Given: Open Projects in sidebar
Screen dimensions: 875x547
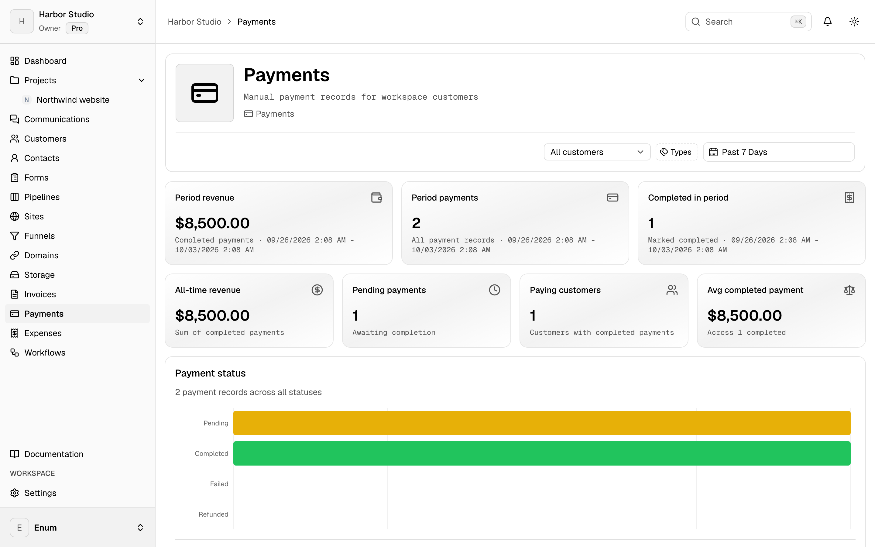Looking at the screenshot, I should click(77, 80).
